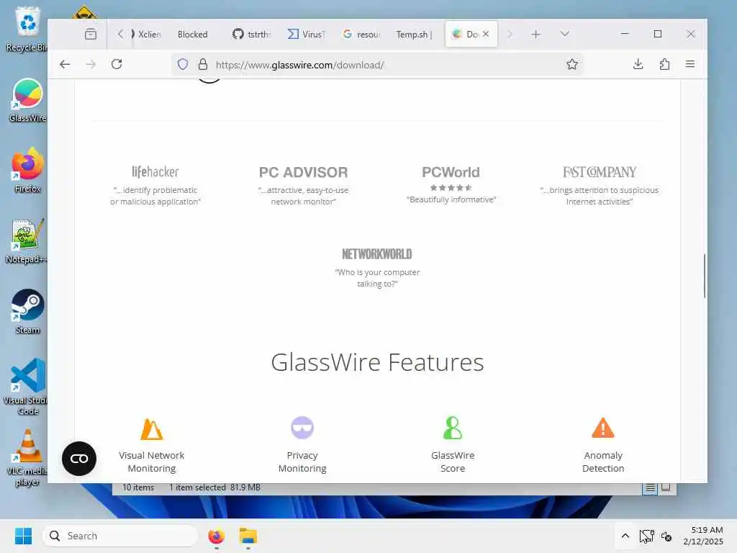Select the Firefox desktop shortcut
This screenshot has width=737, height=553.
pyautogui.click(x=27, y=171)
